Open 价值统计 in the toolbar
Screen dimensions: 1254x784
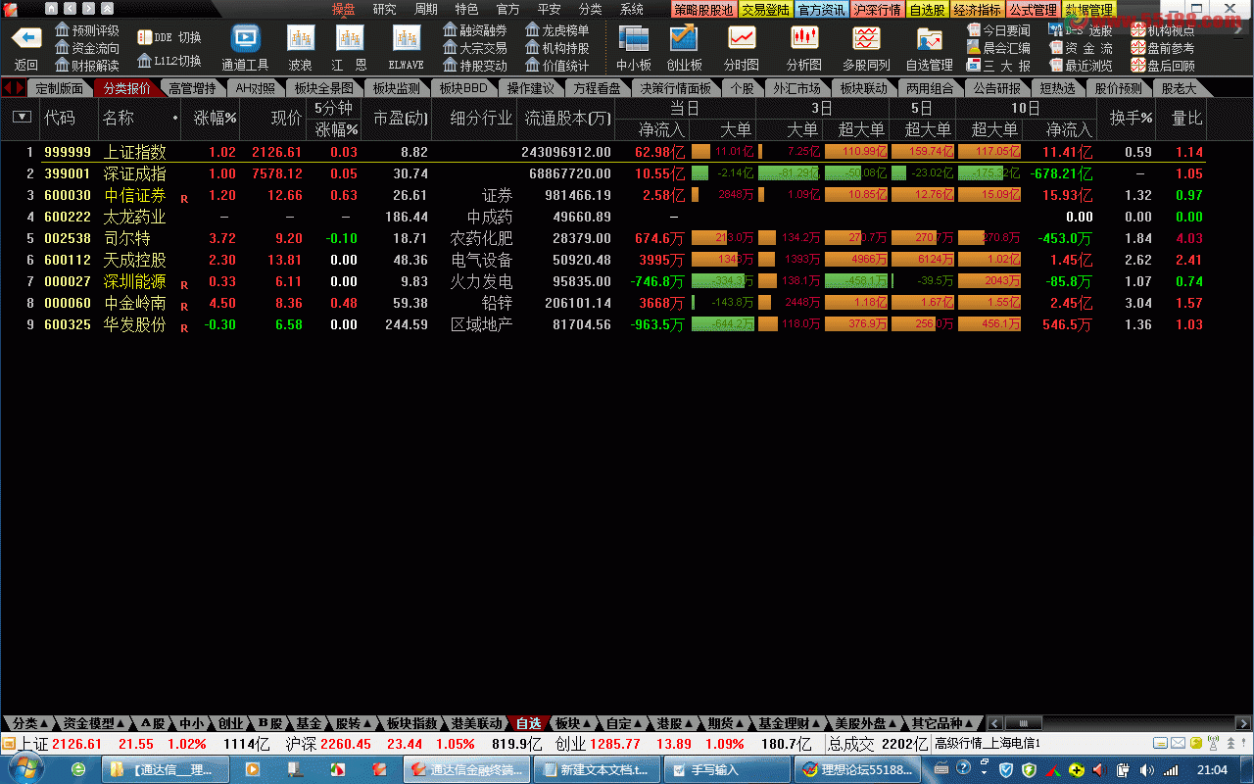coord(557,66)
